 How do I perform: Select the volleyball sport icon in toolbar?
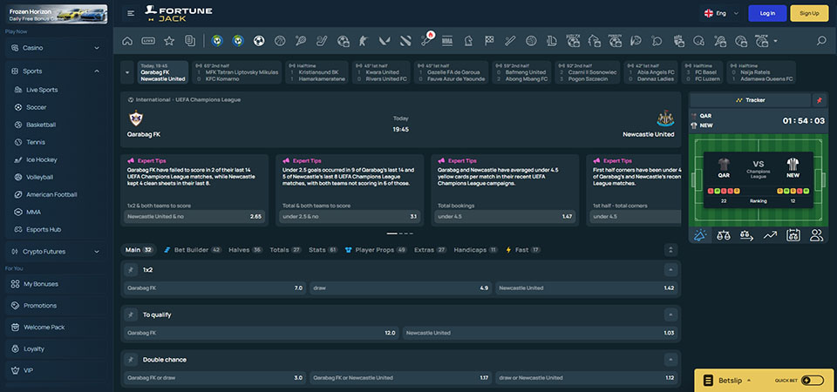531,41
